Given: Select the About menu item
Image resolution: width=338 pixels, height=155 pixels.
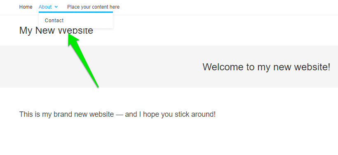Looking at the screenshot, I should [45, 7].
